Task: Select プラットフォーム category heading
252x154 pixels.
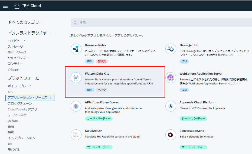Action: coord(23,78)
